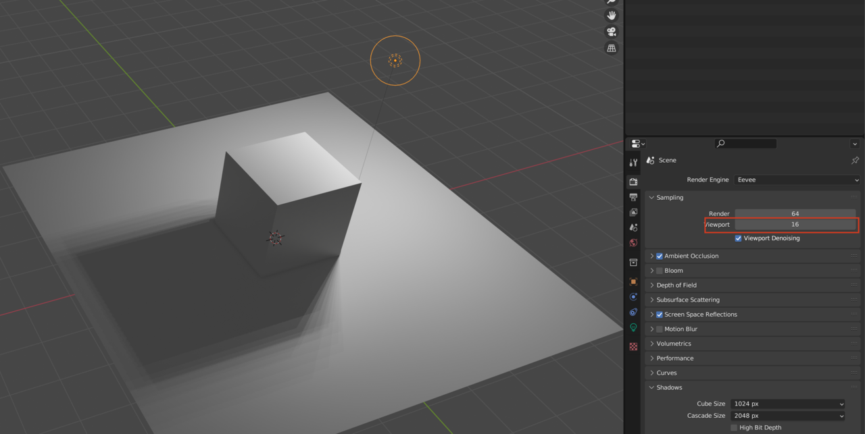The image size is (865, 434).
Task: Pin the Scene properties panel
Action: pyautogui.click(x=855, y=161)
